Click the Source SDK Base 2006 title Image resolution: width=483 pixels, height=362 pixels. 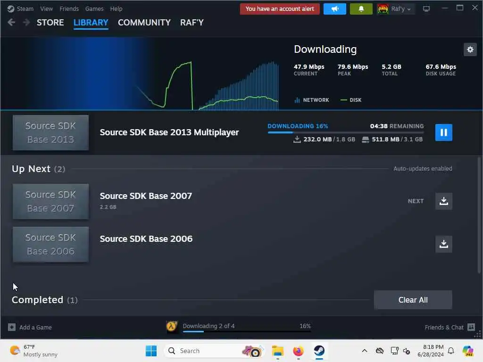(x=146, y=239)
